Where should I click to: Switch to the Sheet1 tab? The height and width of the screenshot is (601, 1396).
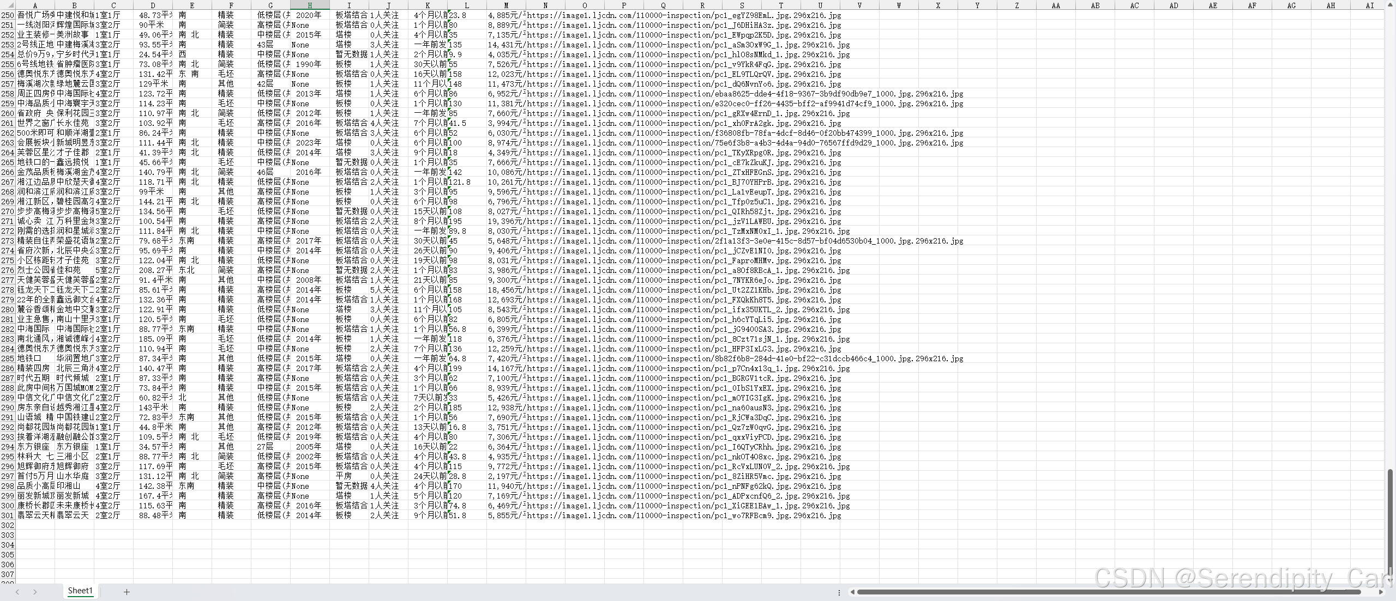pos(80,591)
